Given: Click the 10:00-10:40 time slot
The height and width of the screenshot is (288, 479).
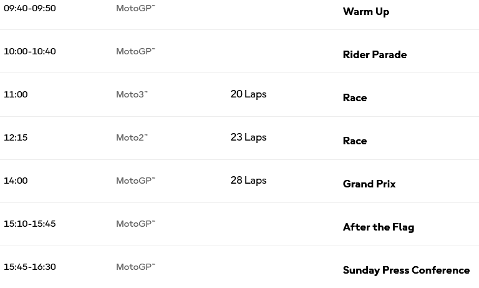Looking at the screenshot, I should point(30,51).
